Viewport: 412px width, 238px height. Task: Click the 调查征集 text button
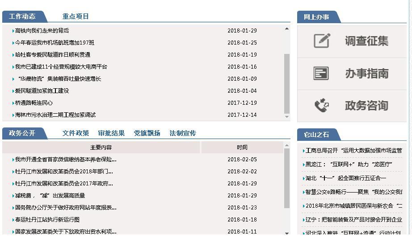pyautogui.click(x=366, y=41)
